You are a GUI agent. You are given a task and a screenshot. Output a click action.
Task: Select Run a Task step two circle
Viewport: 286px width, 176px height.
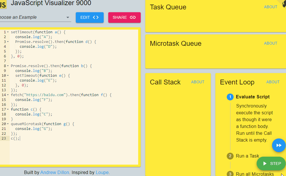tap(230, 156)
